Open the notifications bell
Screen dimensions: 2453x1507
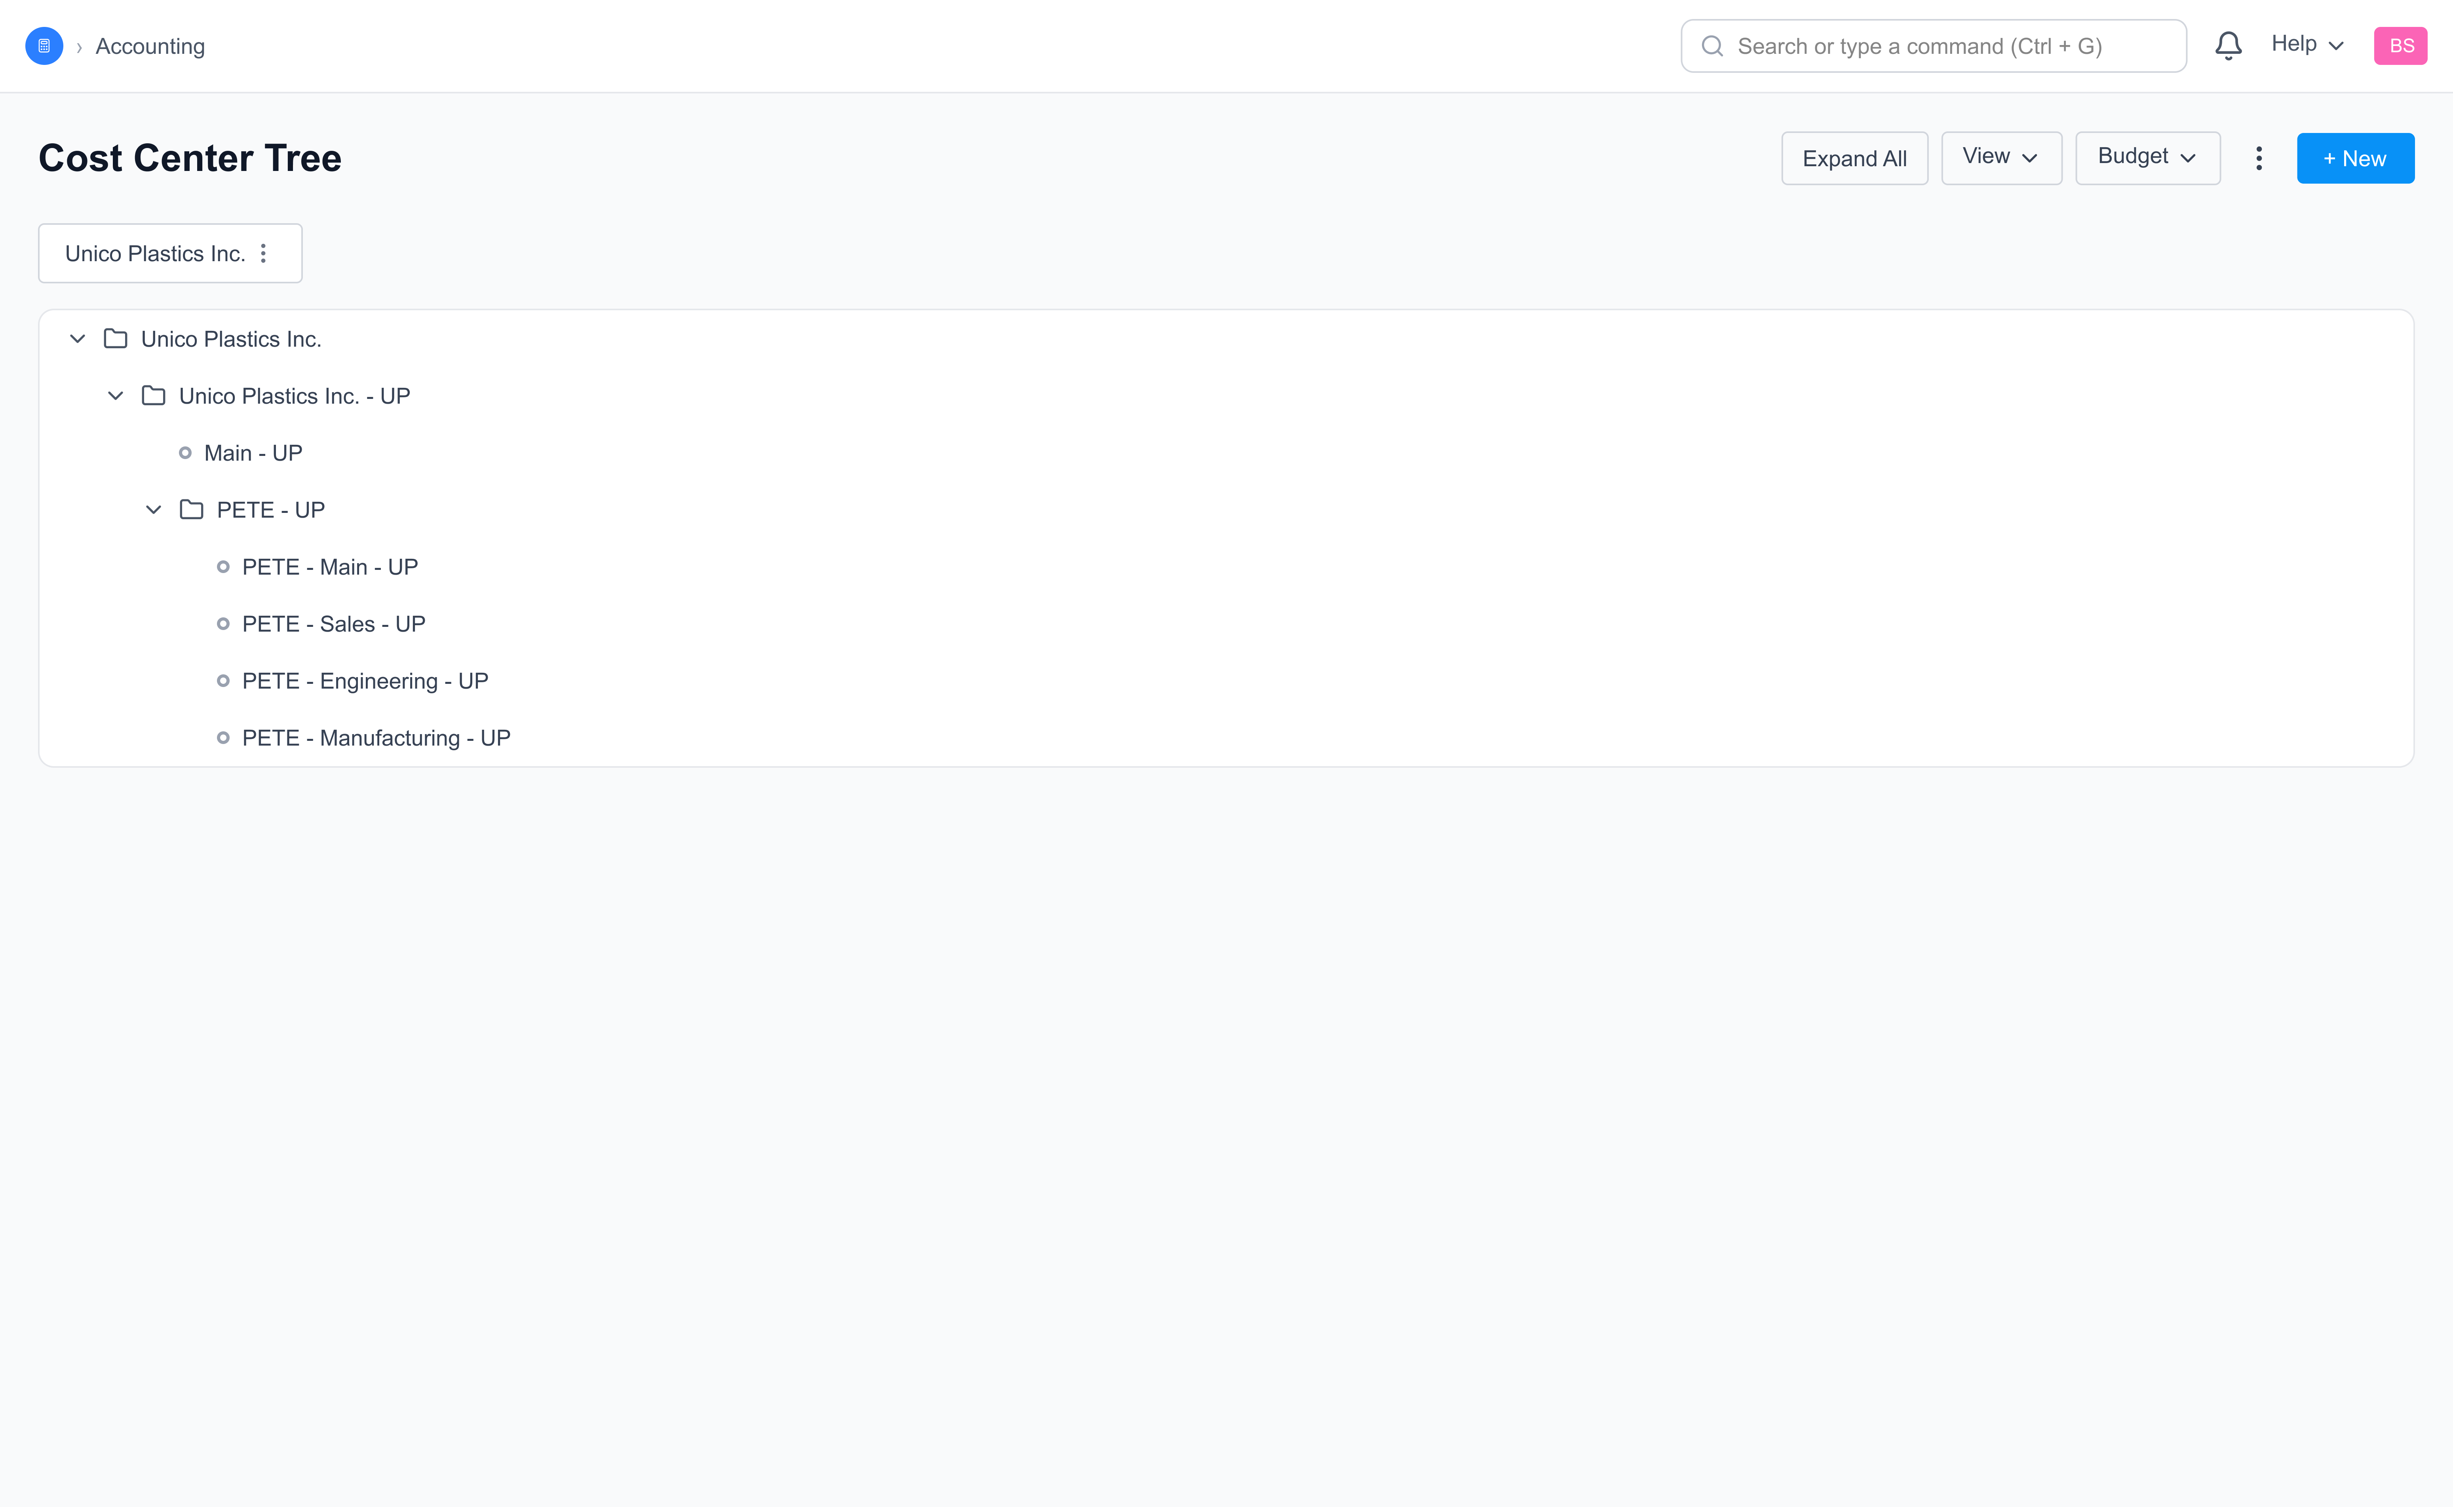pyautogui.click(x=2228, y=46)
